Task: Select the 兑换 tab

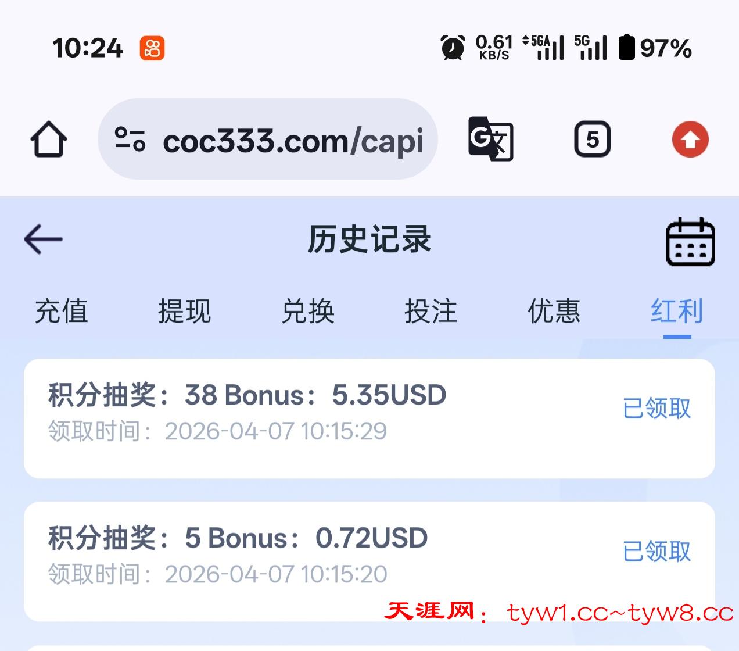Action: pyautogui.click(x=308, y=311)
